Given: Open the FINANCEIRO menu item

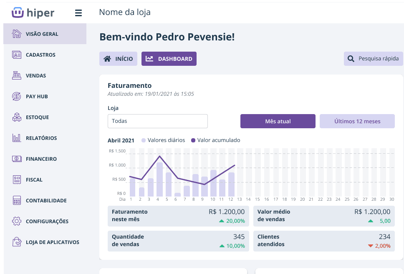Looking at the screenshot, I should point(45,159).
